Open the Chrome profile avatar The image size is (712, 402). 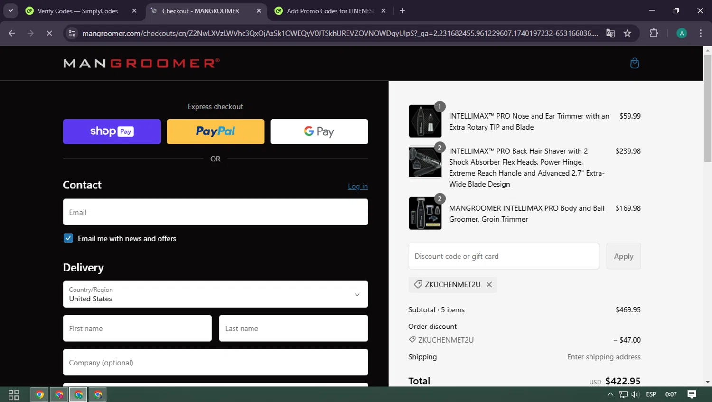click(682, 33)
